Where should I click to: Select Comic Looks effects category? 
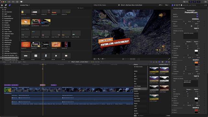coord(137,89)
